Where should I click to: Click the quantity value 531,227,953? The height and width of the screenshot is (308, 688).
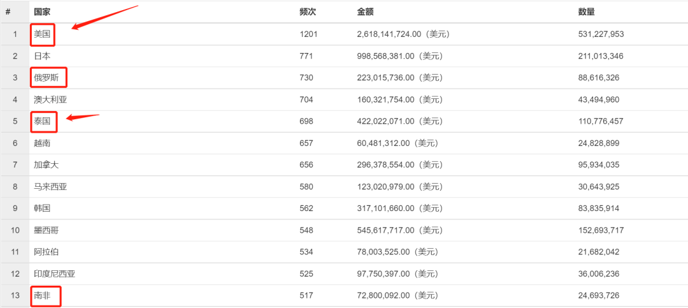(601, 34)
